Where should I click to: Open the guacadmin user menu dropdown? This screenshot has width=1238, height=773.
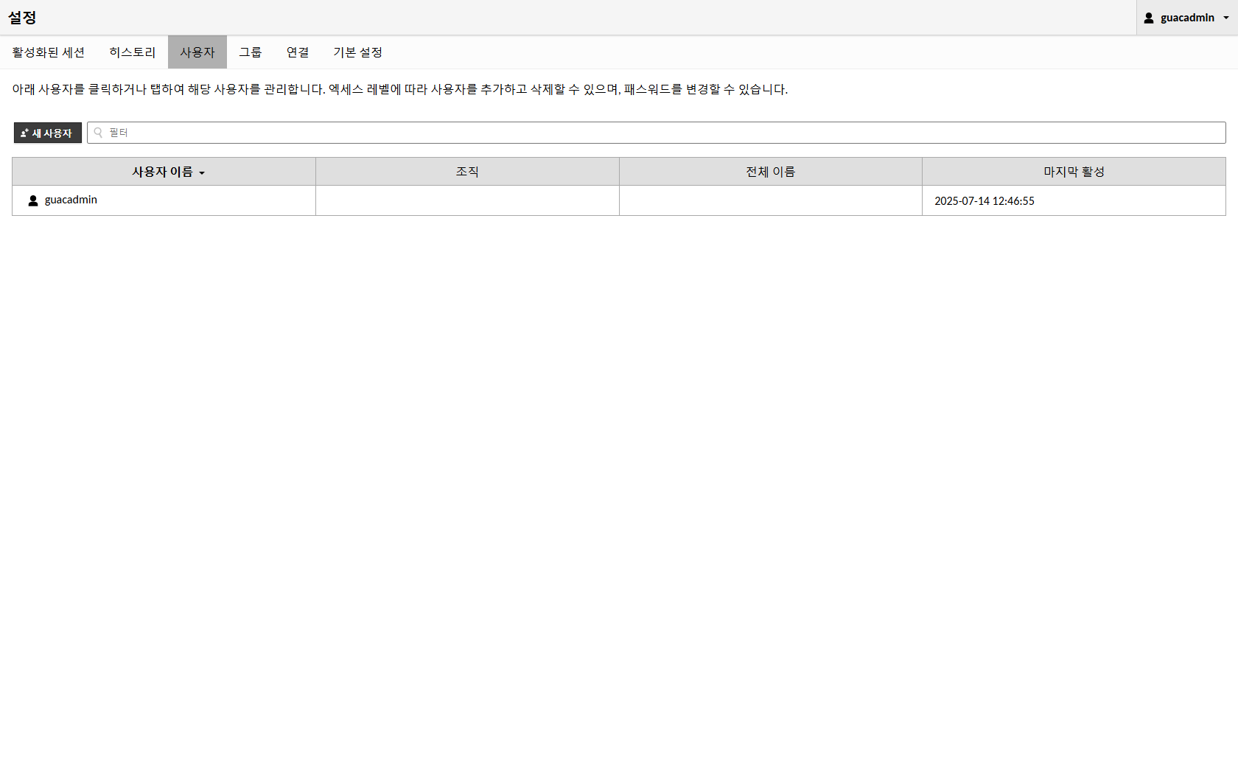point(1186,18)
